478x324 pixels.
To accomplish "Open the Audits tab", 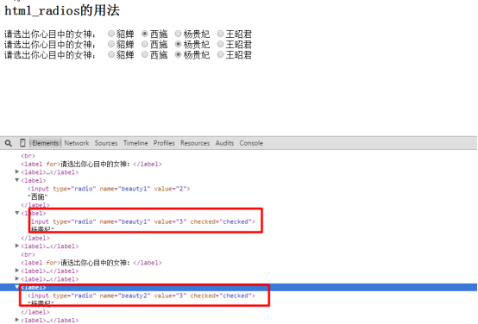I will pos(224,143).
